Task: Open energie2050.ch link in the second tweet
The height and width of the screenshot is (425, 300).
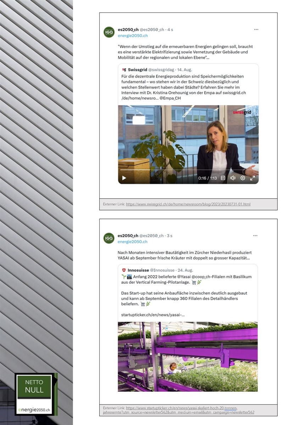Action: (x=133, y=242)
